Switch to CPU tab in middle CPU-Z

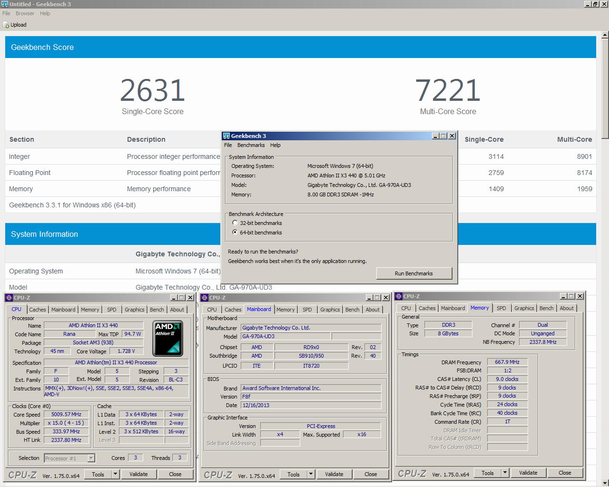coord(212,310)
